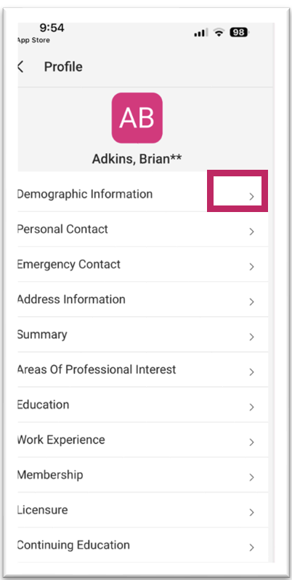The height and width of the screenshot is (580, 292).
Task: Open Address Information section
Action: (142, 299)
